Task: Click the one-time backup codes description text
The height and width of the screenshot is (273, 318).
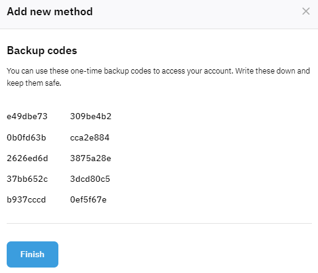Action: pyautogui.click(x=158, y=77)
